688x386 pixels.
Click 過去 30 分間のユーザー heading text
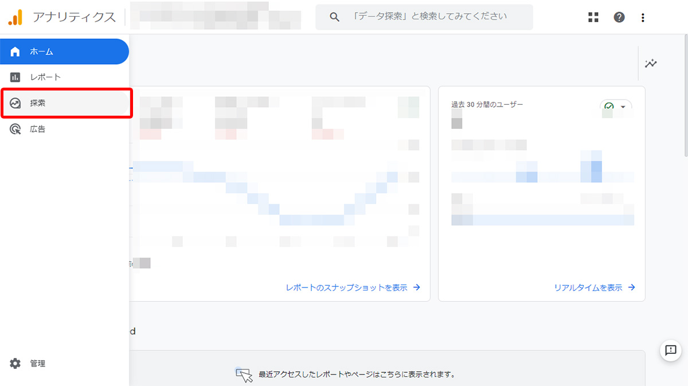pyautogui.click(x=487, y=104)
